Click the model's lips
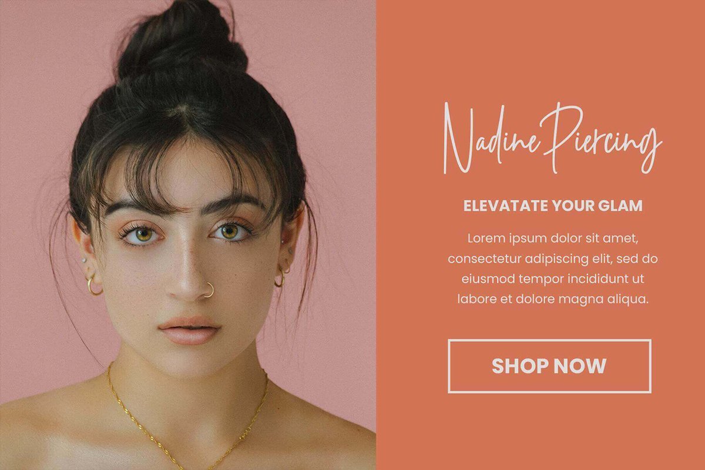 (189, 330)
